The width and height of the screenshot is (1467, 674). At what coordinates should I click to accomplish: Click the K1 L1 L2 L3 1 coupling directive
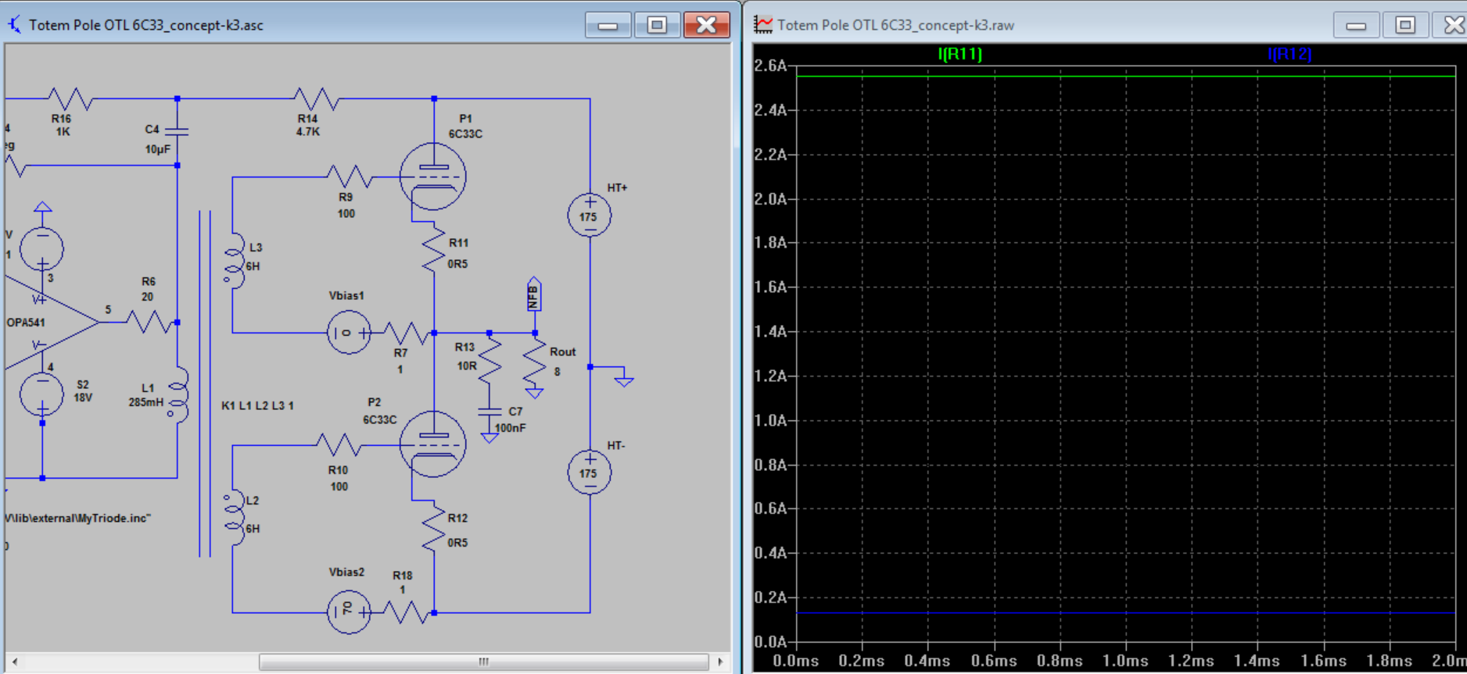pos(257,405)
